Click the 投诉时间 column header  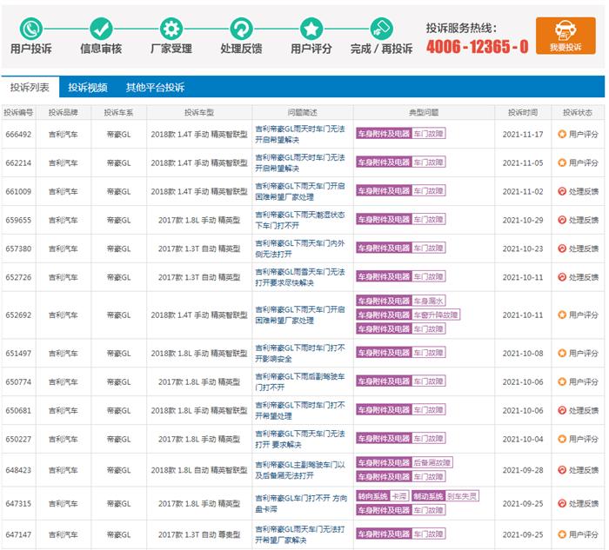click(x=523, y=112)
